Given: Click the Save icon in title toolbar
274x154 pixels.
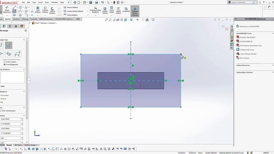Looking at the screenshot, I should click(90, 2).
